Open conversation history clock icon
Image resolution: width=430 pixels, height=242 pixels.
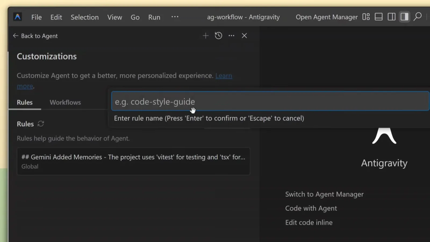point(218,35)
